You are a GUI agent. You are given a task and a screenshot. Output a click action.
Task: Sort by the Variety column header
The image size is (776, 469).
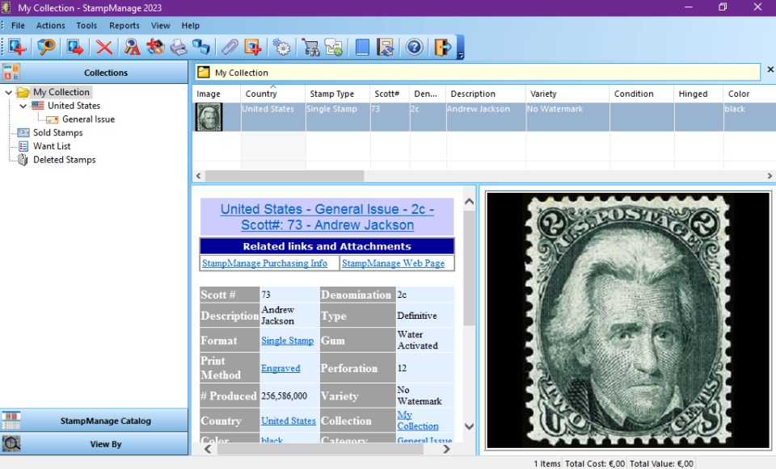(567, 94)
